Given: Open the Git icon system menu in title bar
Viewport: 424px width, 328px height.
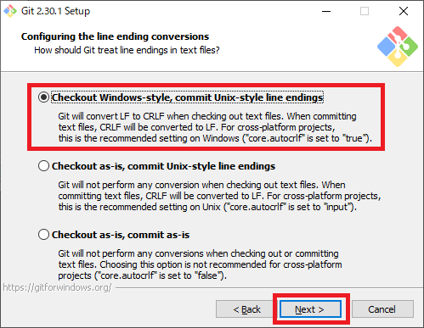Looking at the screenshot, I should point(10,11).
